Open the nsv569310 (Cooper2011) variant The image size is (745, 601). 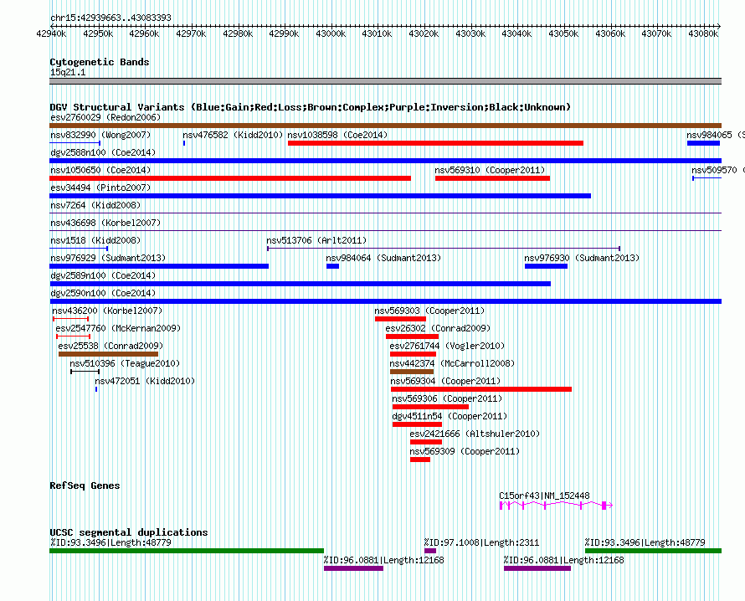(493, 178)
